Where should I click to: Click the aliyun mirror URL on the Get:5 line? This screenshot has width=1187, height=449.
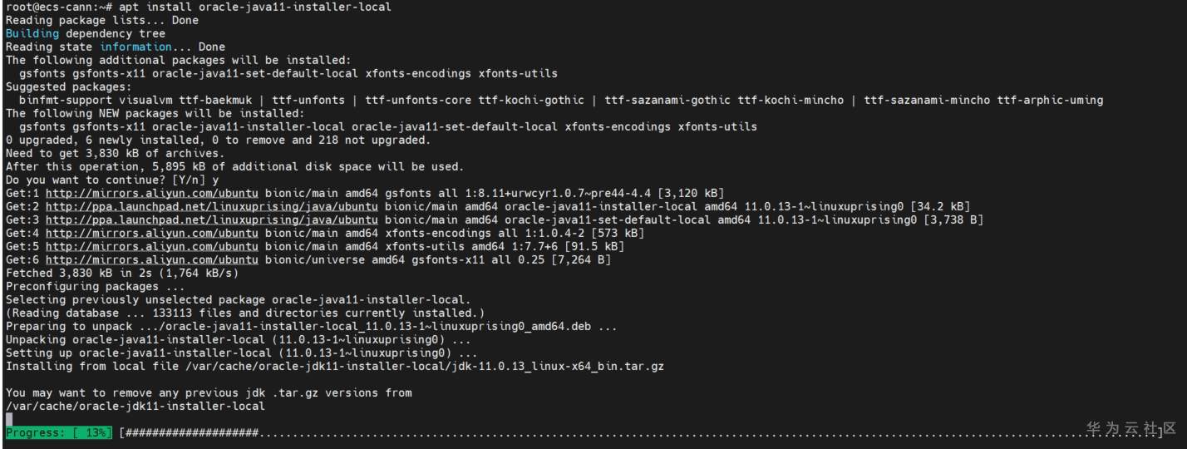(x=151, y=246)
